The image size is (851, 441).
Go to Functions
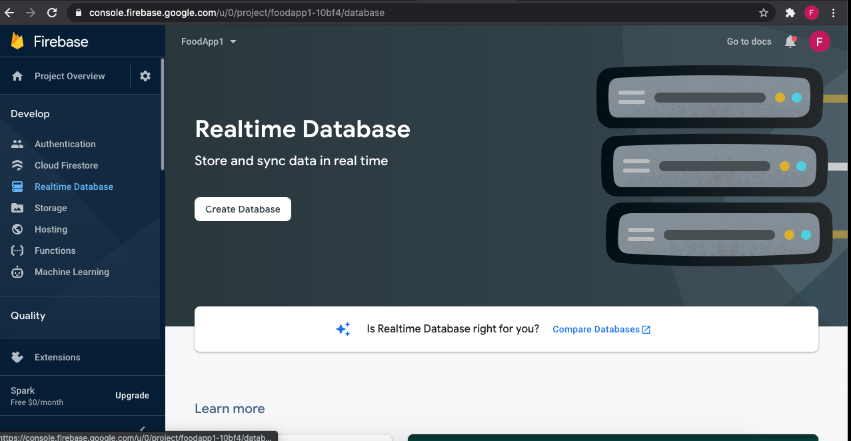pyautogui.click(x=55, y=250)
